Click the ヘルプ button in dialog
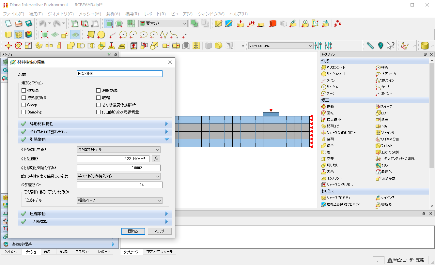Image resolution: width=435 pixels, height=265 pixels. pyautogui.click(x=160, y=231)
